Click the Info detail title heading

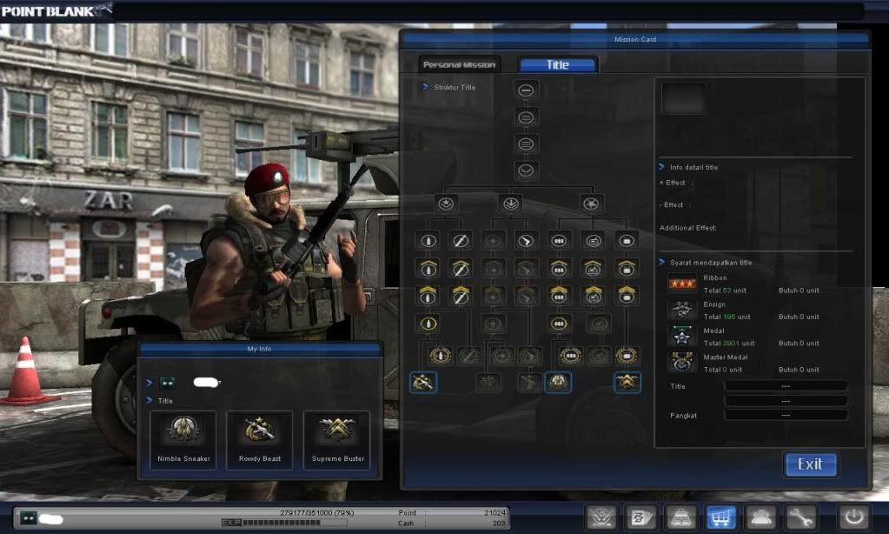click(693, 167)
